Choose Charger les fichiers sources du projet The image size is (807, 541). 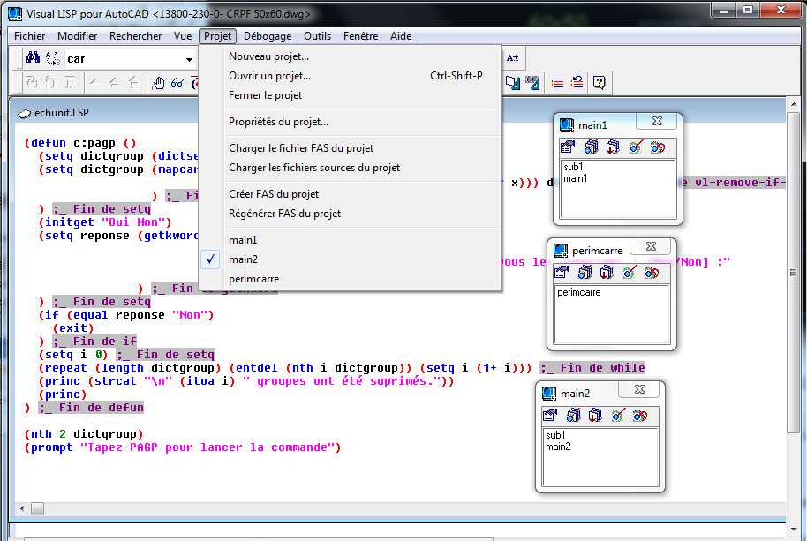click(350, 168)
